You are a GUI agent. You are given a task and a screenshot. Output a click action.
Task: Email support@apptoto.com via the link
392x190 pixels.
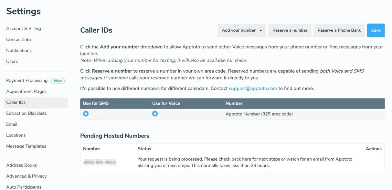pyautogui.click(x=253, y=88)
